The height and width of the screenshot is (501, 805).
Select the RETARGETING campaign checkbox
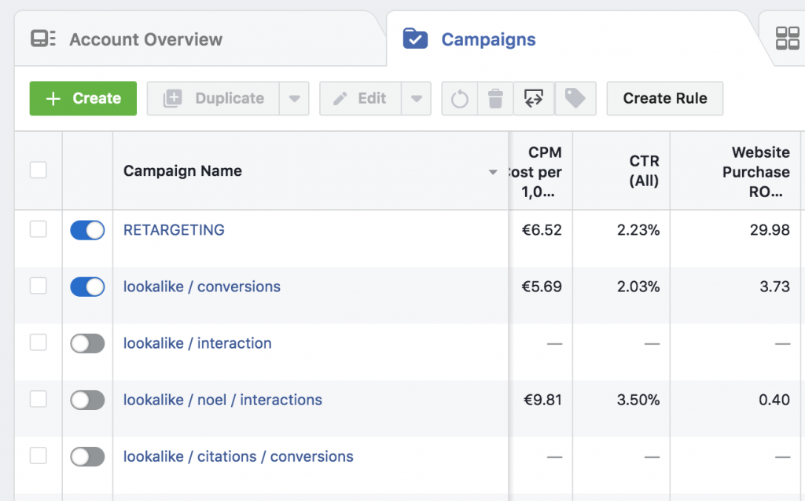point(39,229)
